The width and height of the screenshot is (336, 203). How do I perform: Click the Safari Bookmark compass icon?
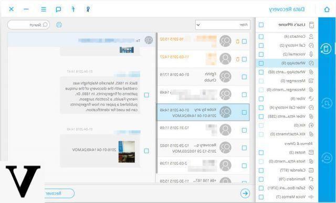pos(311,188)
